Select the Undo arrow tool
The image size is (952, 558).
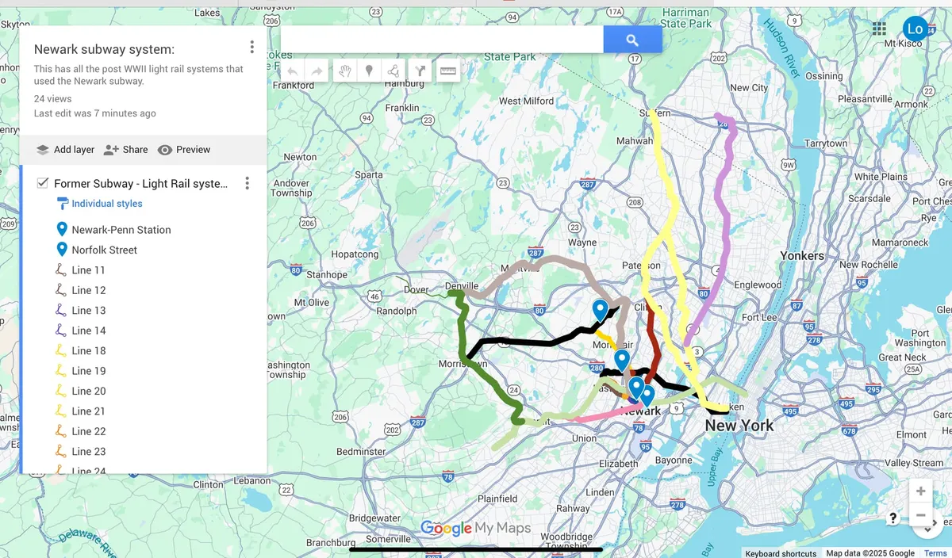(x=293, y=71)
